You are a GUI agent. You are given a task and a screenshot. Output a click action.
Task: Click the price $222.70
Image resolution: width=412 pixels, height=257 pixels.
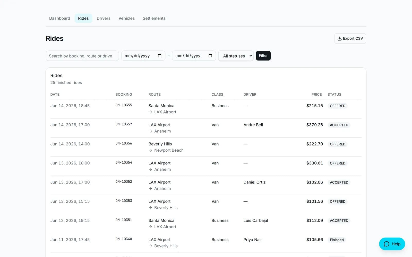click(x=314, y=144)
